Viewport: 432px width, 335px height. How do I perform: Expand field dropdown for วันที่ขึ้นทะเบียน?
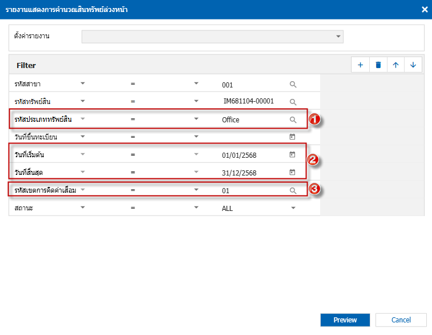[83, 137]
